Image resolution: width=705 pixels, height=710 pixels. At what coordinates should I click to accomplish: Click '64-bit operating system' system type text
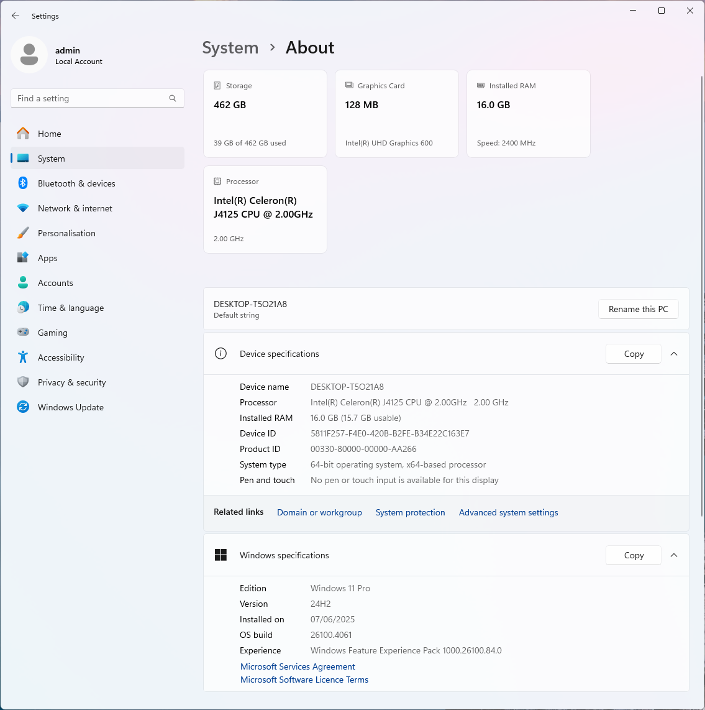tap(398, 464)
